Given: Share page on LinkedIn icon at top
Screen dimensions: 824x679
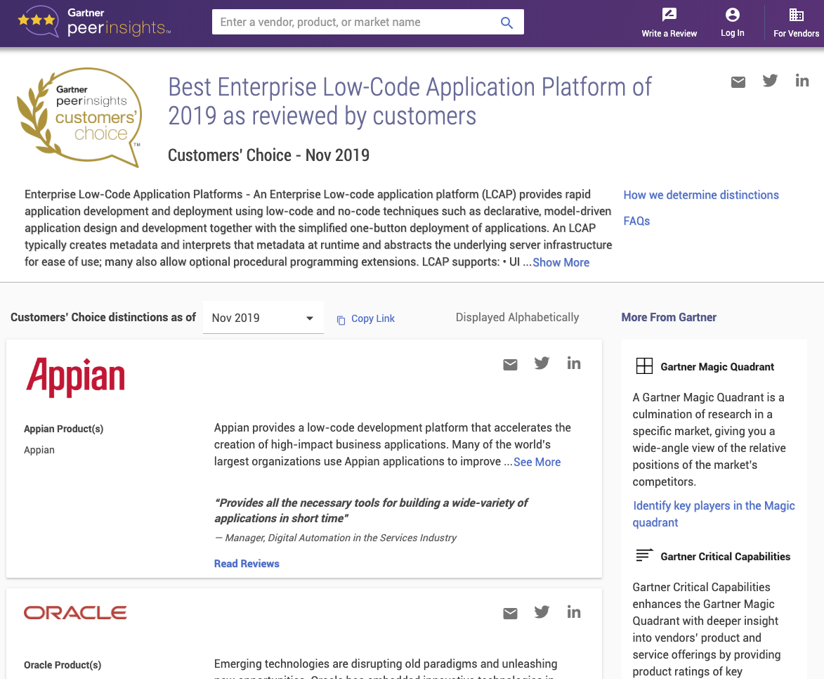Looking at the screenshot, I should [802, 80].
